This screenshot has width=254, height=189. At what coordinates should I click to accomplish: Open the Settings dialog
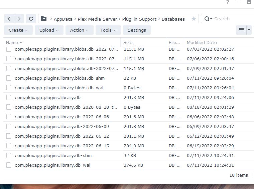[x=137, y=30]
